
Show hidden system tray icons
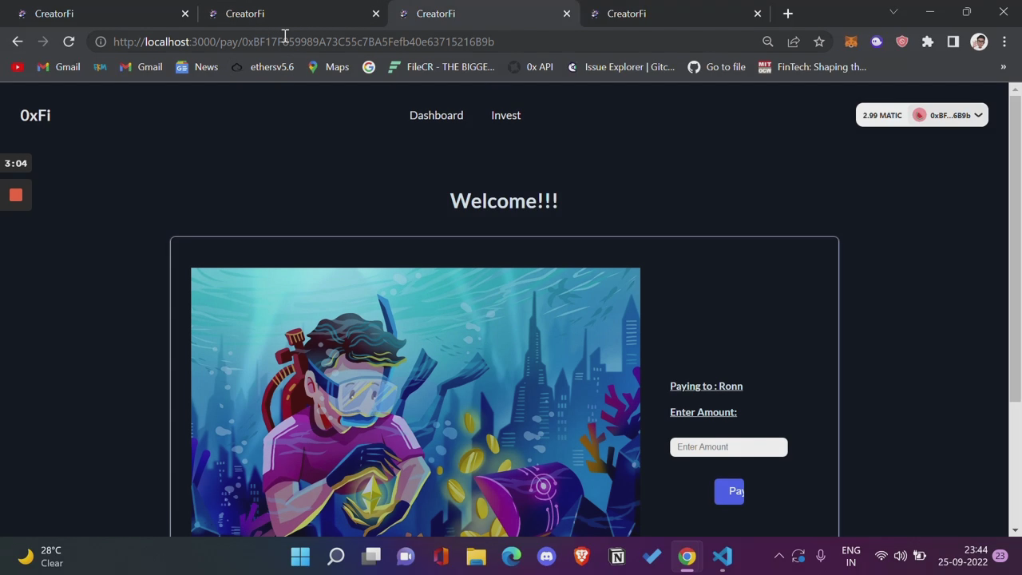click(x=779, y=557)
